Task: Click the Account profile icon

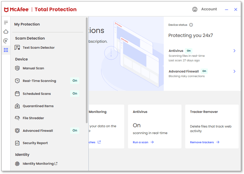Action: click(x=195, y=9)
